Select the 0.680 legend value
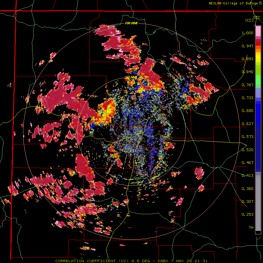263x263 pixels. (248, 111)
